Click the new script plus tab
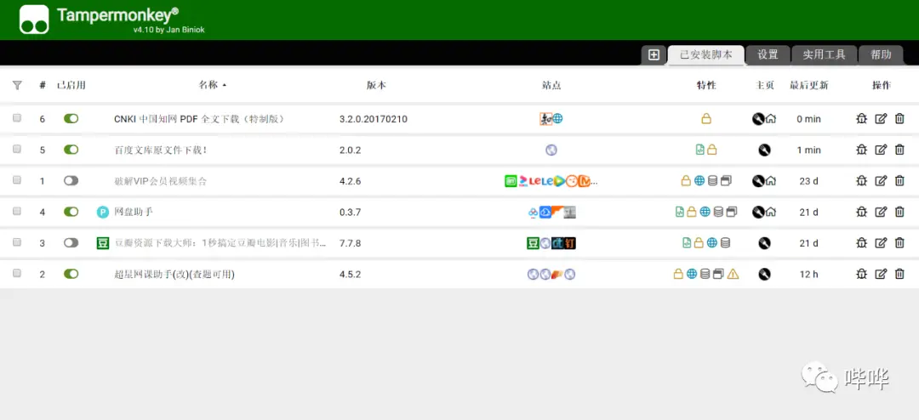This screenshot has height=420, width=919. pyautogui.click(x=654, y=55)
